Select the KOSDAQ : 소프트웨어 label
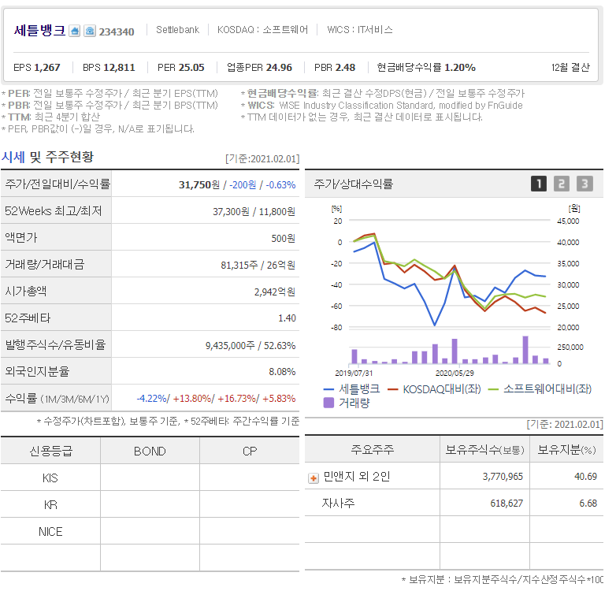The image size is (616, 591). coord(262,30)
